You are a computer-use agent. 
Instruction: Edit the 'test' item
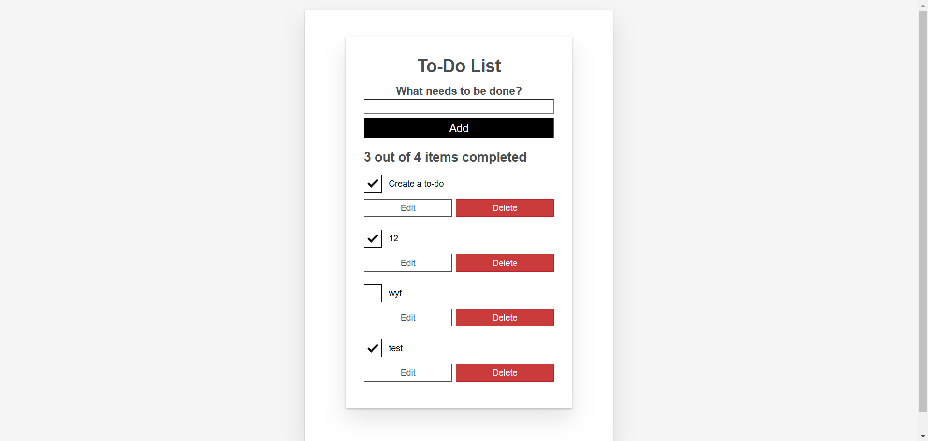tap(408, 373)
